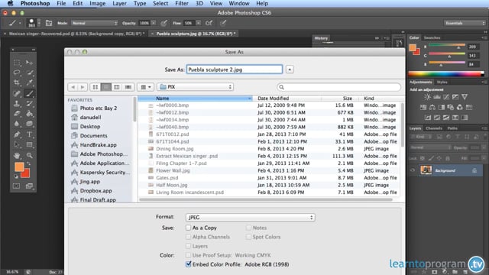Viewport: 489px width, 275px height.
Task: Select the Healing Brush tool
Action: 17,93
